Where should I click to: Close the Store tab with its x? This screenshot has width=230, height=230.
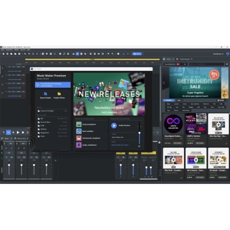(173, 59)
